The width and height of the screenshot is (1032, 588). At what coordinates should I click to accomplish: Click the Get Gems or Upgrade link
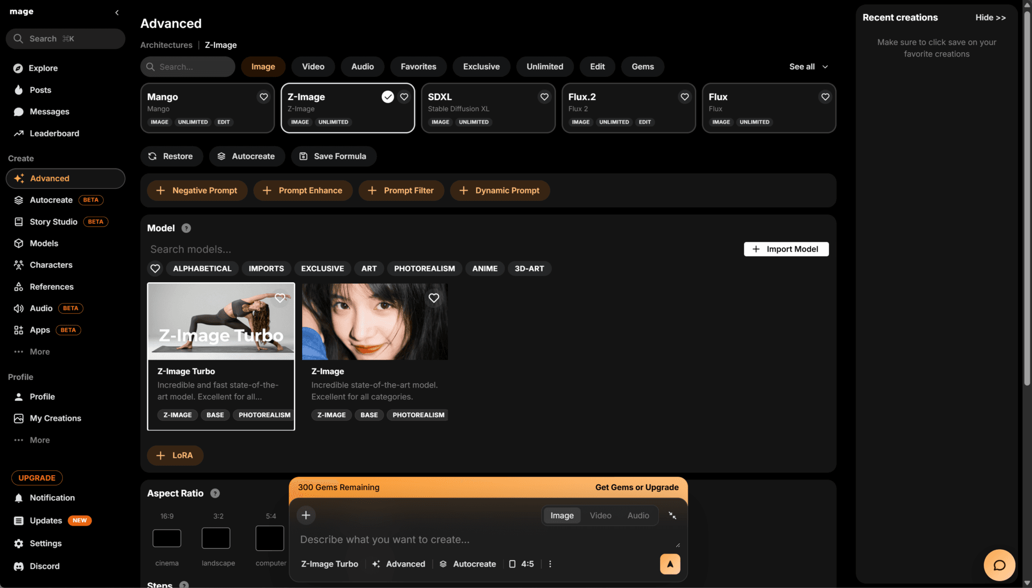[x=637, y=487]
